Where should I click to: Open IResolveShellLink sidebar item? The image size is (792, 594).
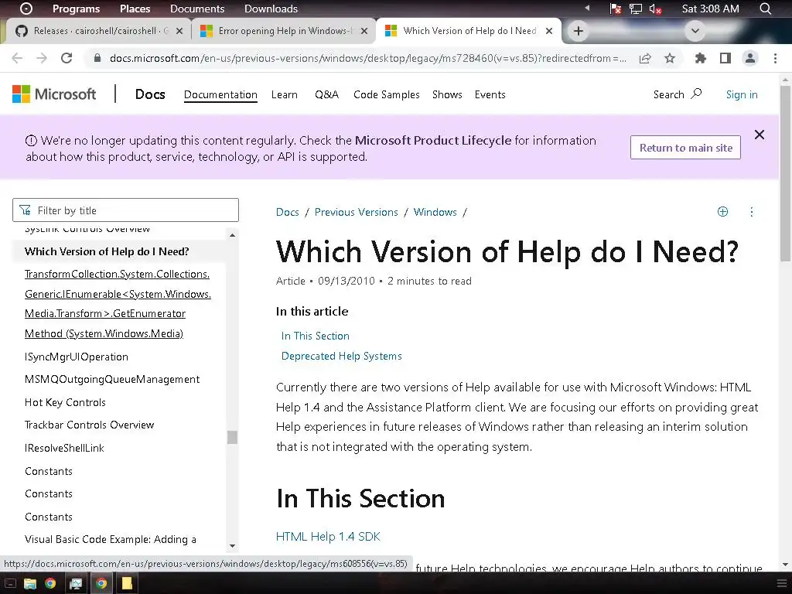64,448
